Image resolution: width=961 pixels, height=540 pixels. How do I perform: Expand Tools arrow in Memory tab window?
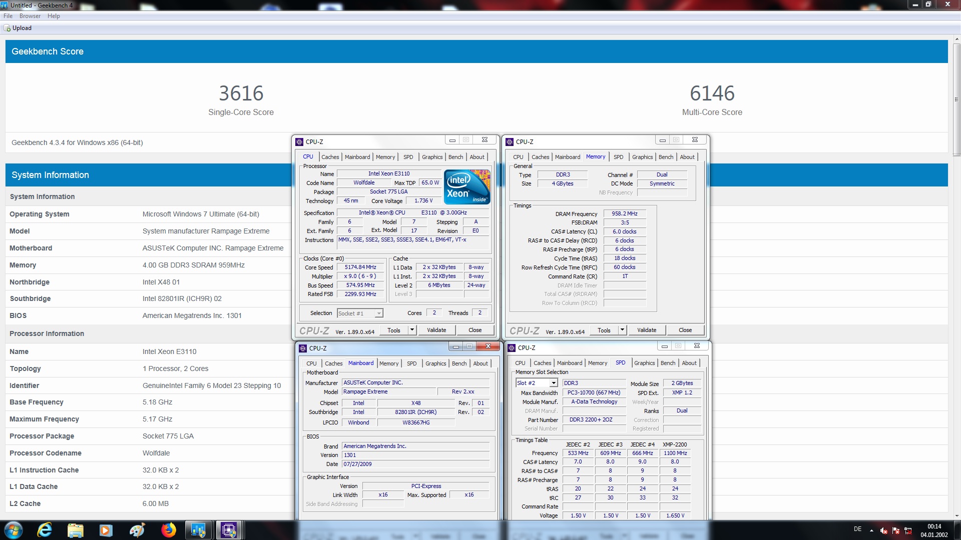[622, 330]
